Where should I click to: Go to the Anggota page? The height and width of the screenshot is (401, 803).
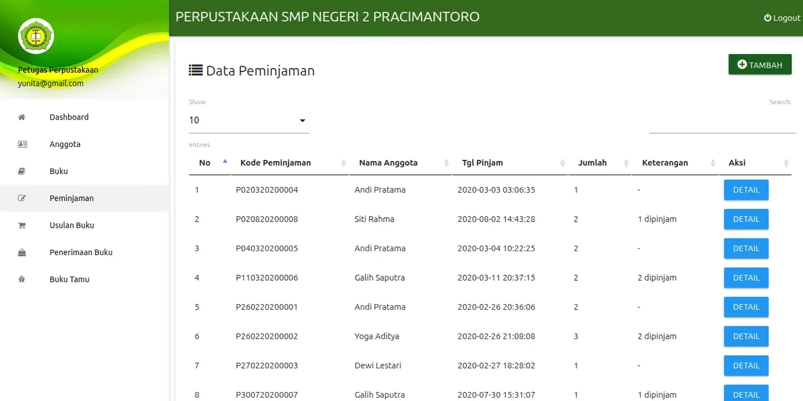85,144
